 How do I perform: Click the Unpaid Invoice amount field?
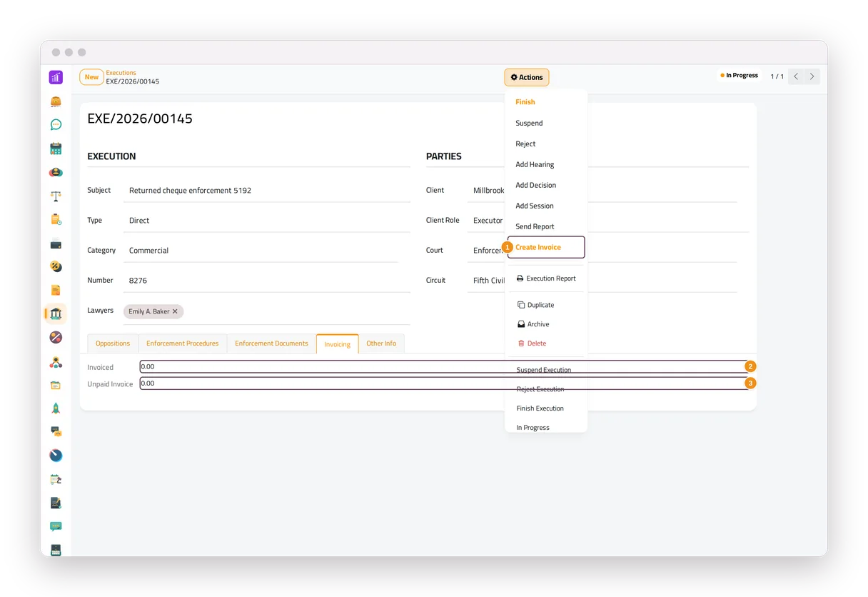click(x=443, y=383)
